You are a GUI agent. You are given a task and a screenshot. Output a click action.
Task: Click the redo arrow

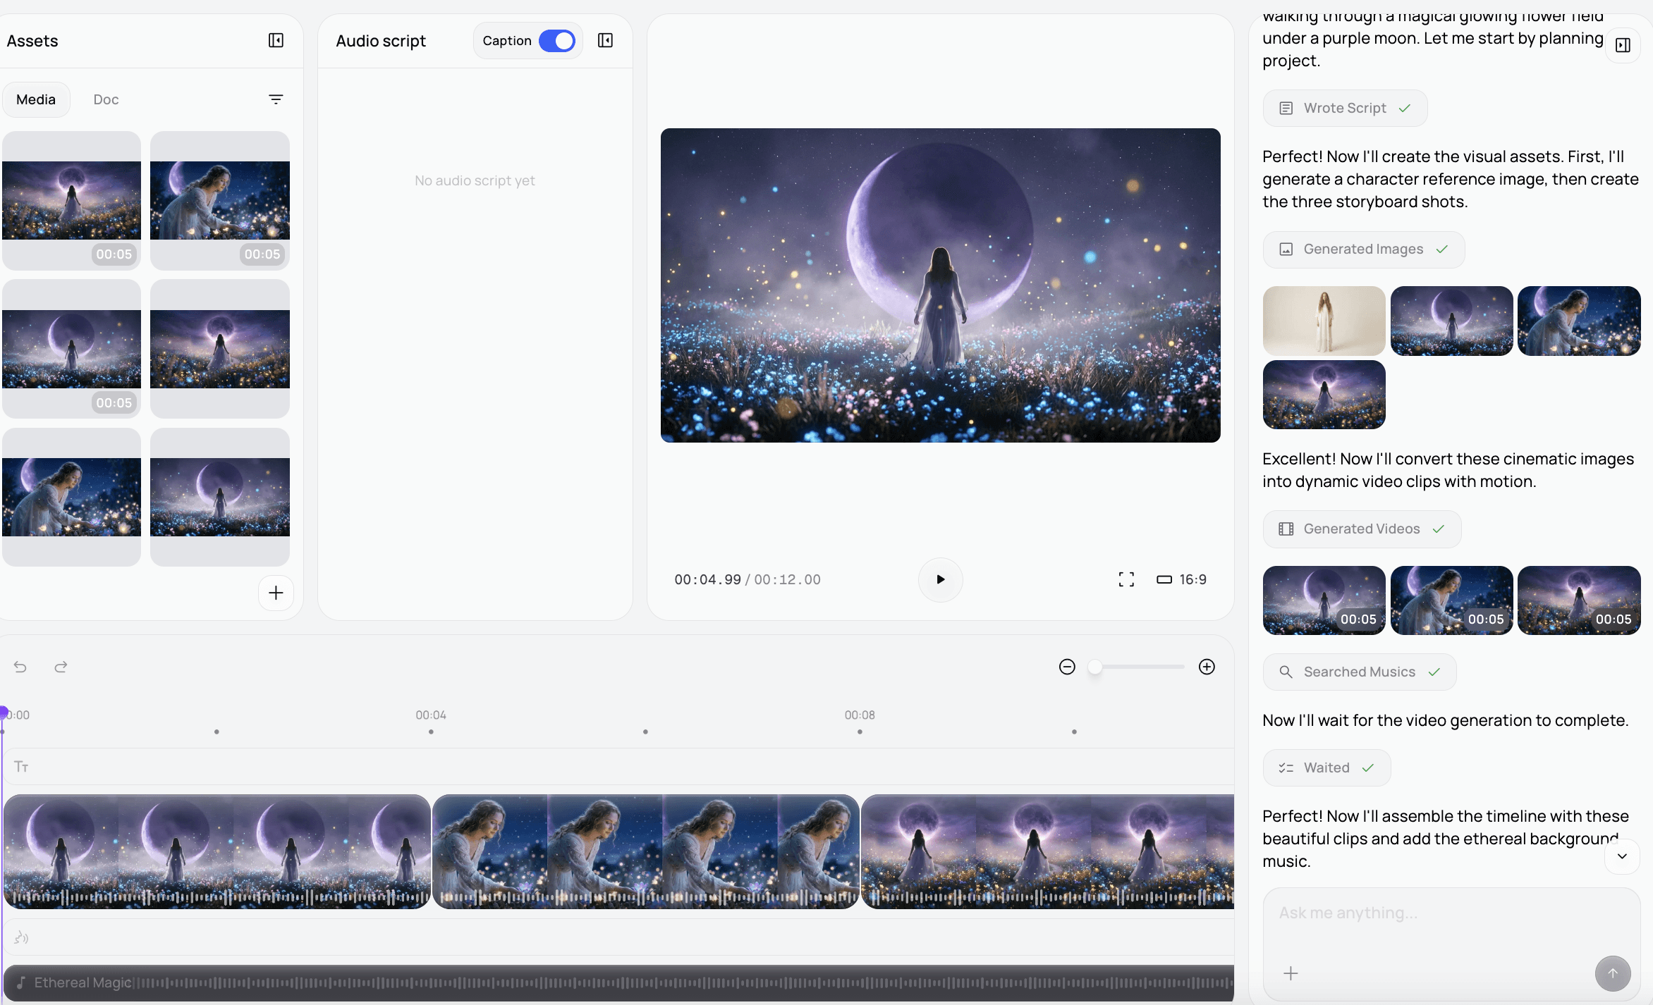(61, 667)
